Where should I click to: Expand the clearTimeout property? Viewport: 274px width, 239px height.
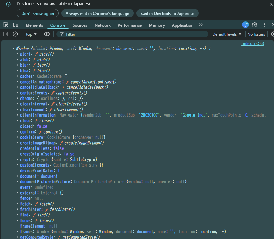click(17, 110)
